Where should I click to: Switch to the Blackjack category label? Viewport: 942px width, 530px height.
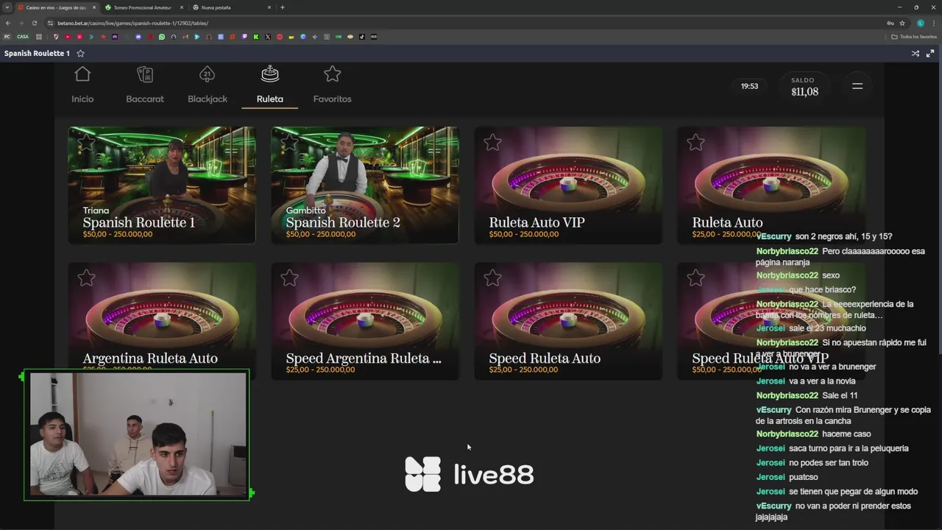point(208,99)
